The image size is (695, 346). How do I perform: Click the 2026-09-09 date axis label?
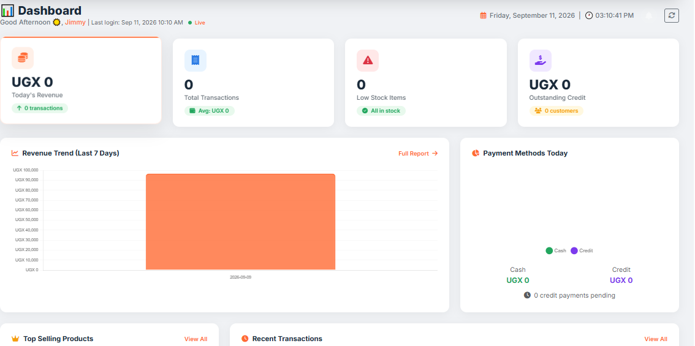[x=240, y=277]
